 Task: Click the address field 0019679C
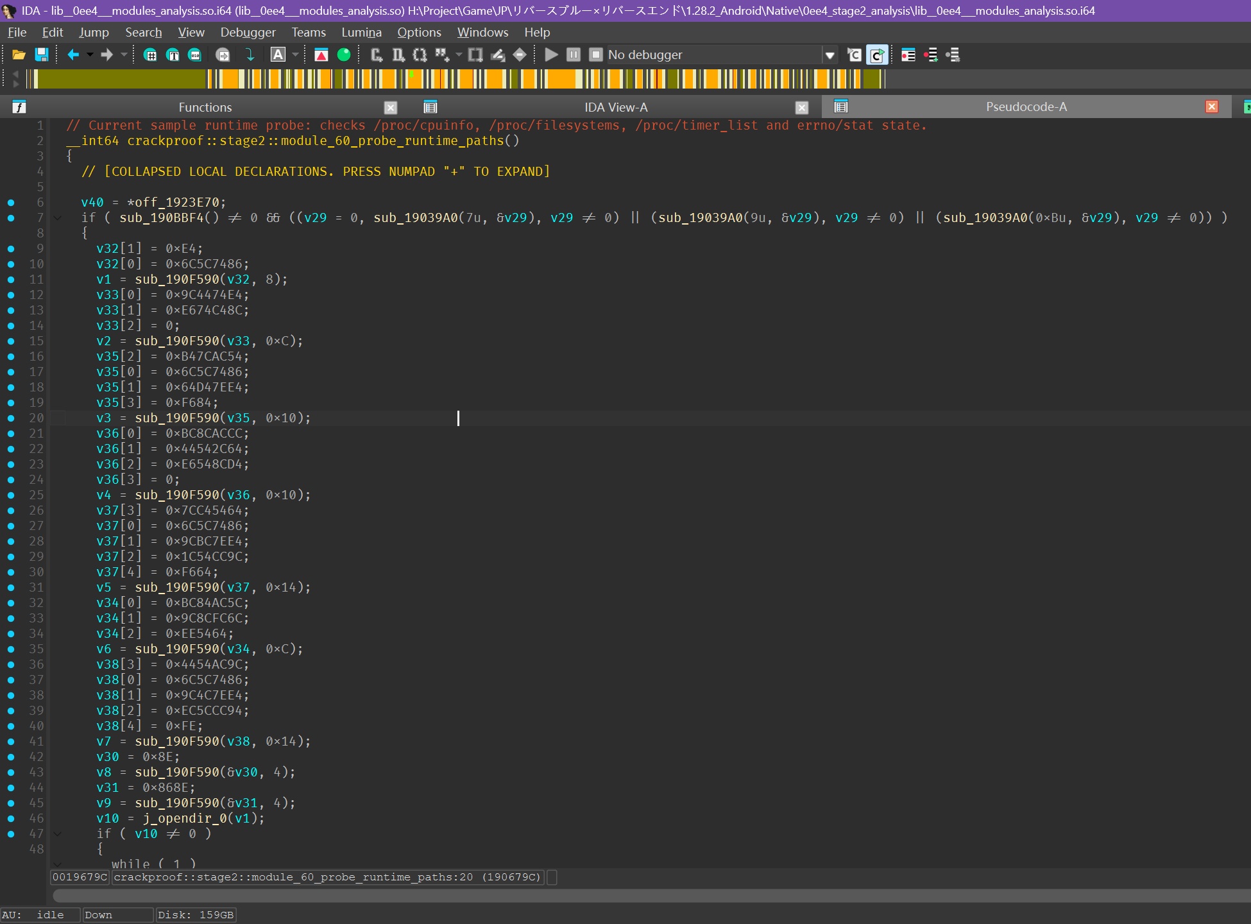point(80,877)
